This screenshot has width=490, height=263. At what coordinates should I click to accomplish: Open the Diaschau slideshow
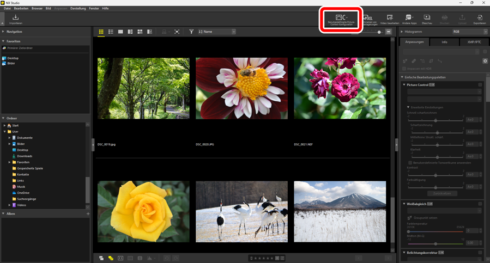pos(427,20)
